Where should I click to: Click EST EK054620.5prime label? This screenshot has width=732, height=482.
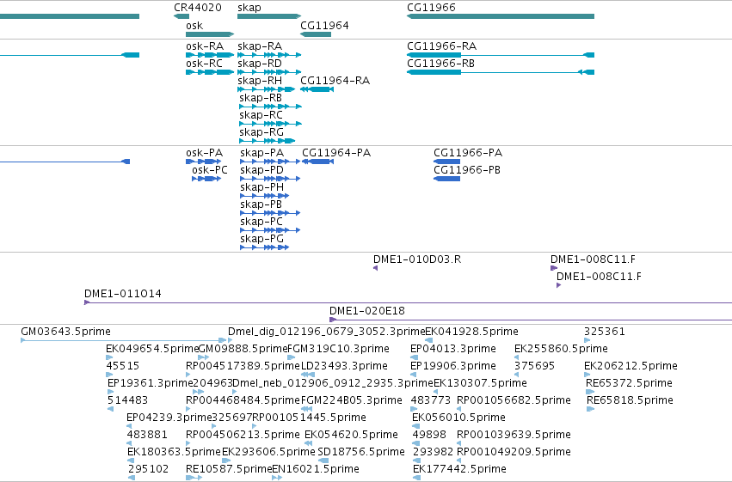click(x=351, y=436)
